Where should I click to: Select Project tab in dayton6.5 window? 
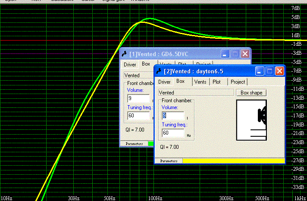point(238,82)
